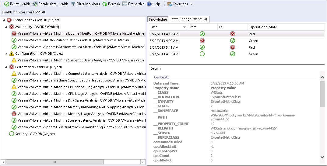Click warning icon of CPU Scheduling Analysis

point(14,87)
